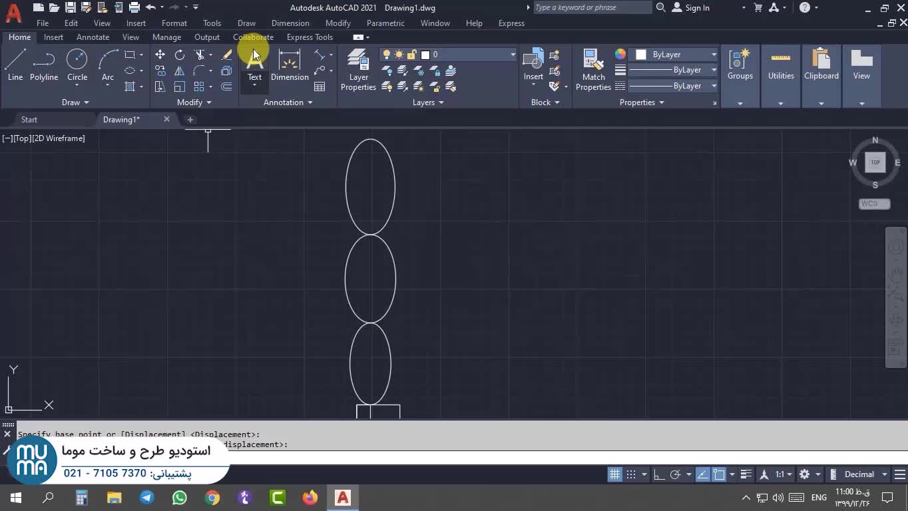The width and height of the screenshot is (908, 511).
Task: Expand the Draw panel flyout
Action: coord(75,102)
